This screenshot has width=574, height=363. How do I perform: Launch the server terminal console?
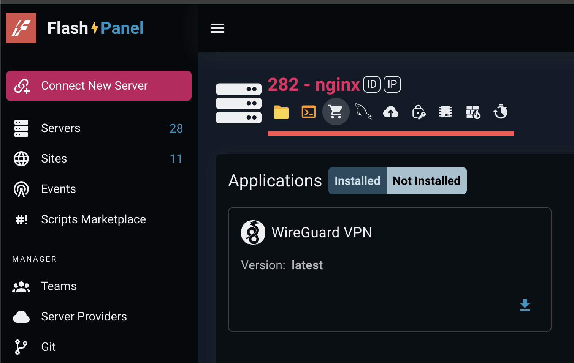coord(308,112)
